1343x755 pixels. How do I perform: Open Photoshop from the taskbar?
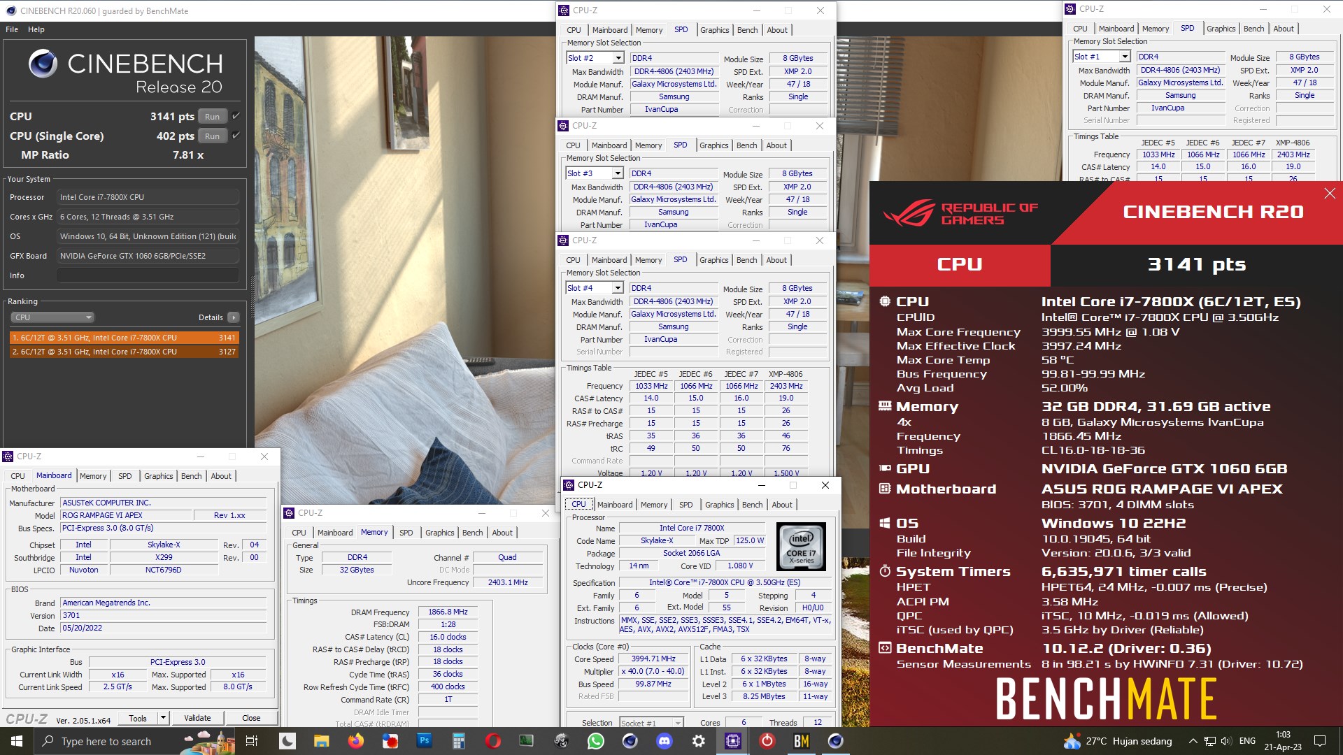point(424,741)
